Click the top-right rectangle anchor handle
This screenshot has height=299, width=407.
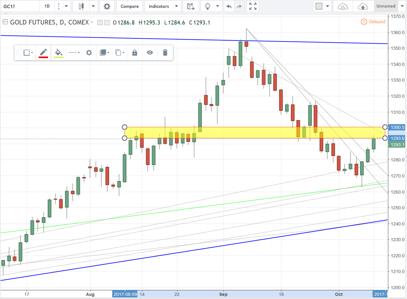click(385, 127)
